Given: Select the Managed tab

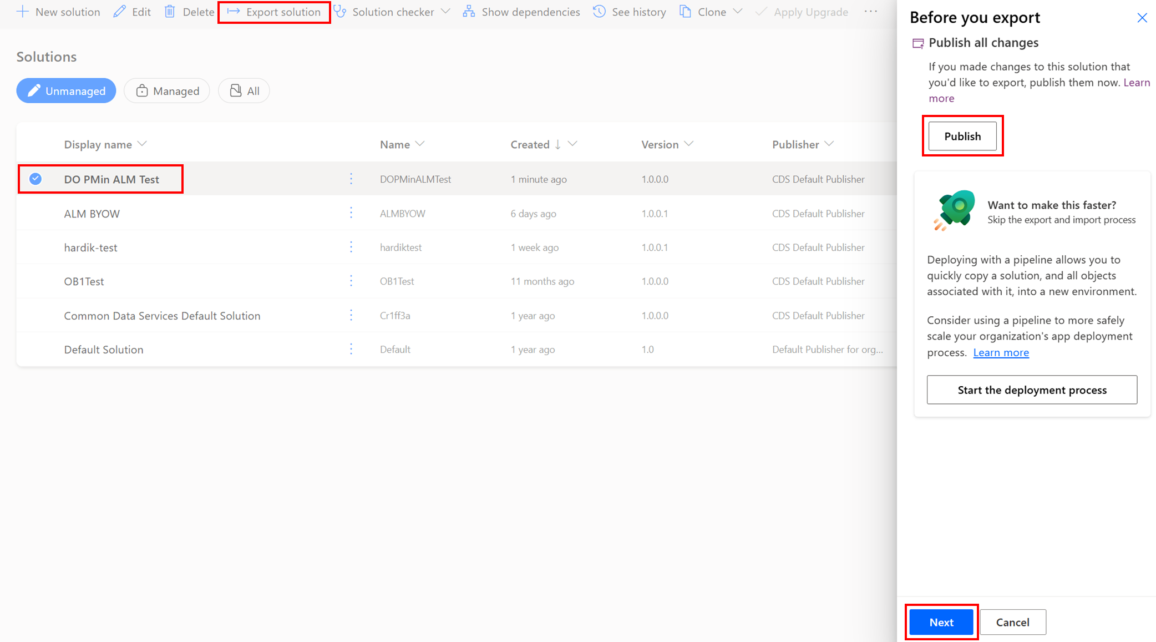Looking at the screenshot, I should coord(167,90).
